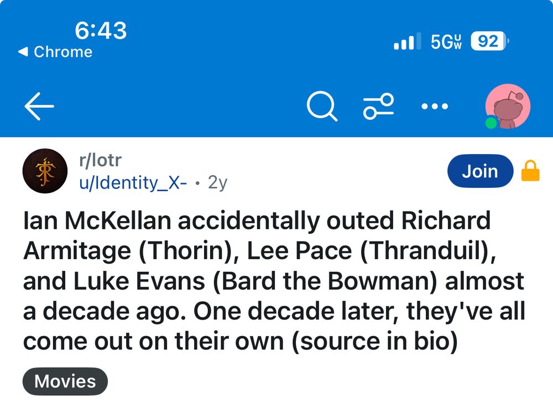Join the r/lotr community

[x=480, y=171]
